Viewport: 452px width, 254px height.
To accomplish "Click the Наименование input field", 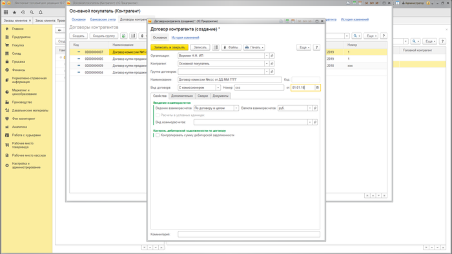I will 230,80.
